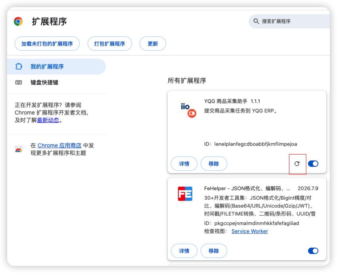The height and width of the screenshot is (273, 337).
Task: Open the Chrome 应用商店 link
Action: [x=59, y=145]
